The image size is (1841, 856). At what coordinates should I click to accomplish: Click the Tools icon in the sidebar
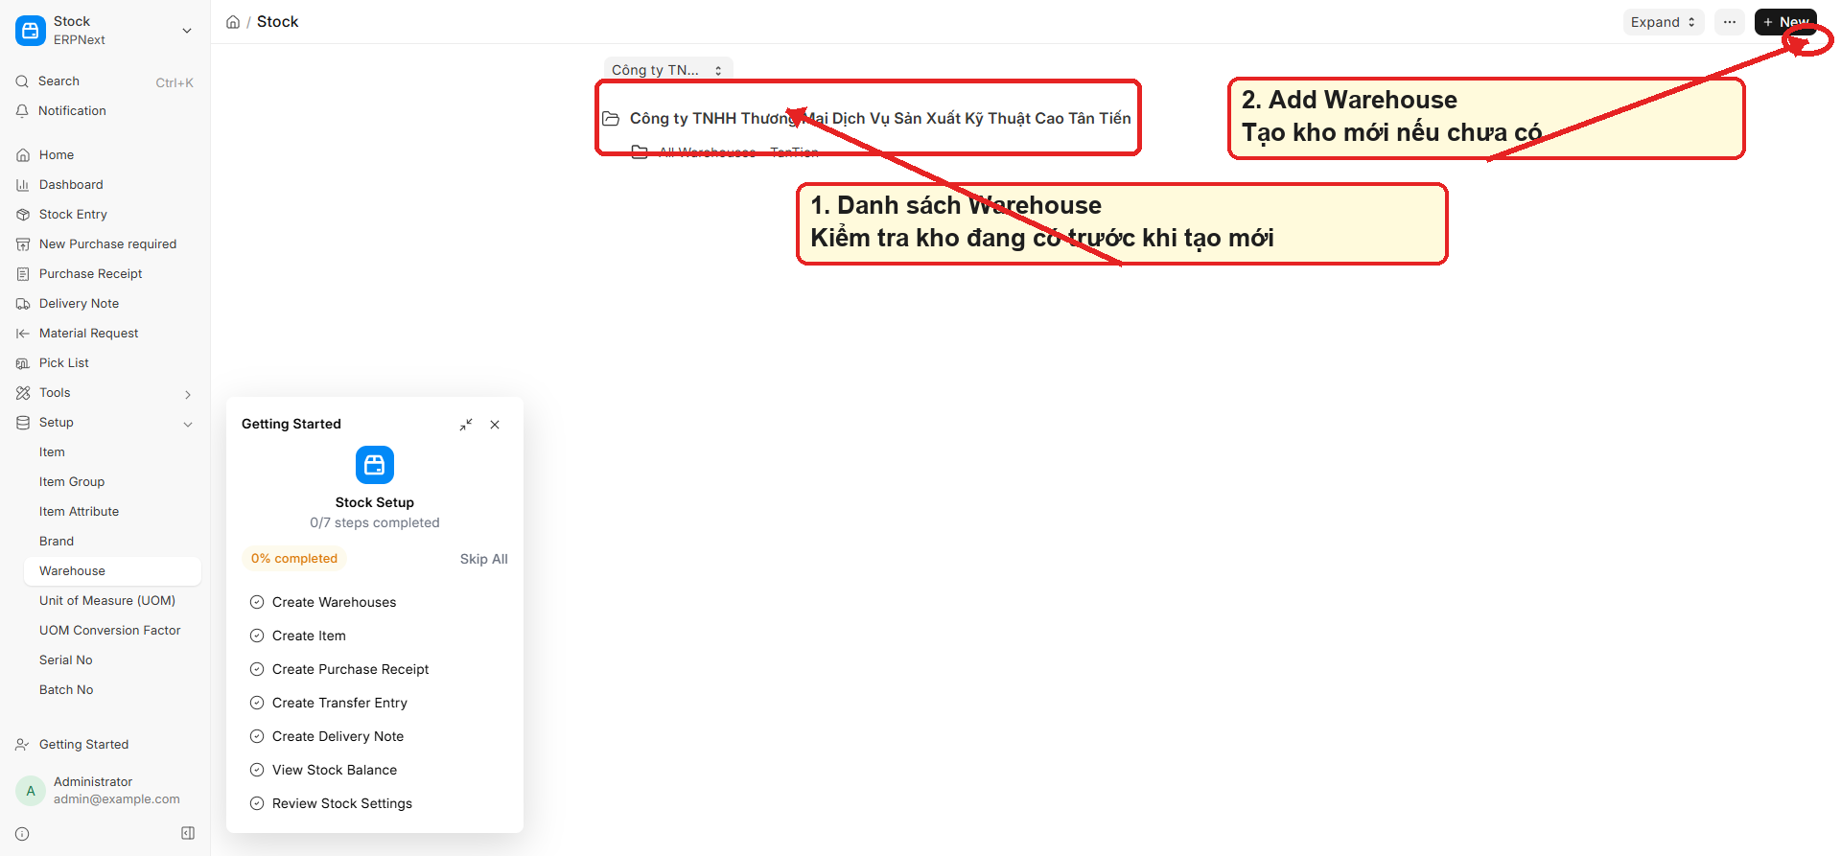click(x=23, y=393)
